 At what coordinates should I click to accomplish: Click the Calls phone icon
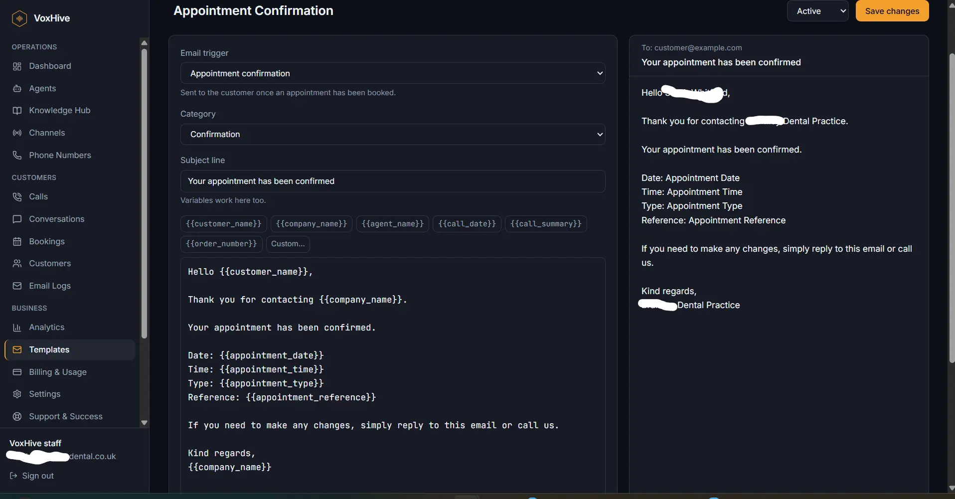17,197
